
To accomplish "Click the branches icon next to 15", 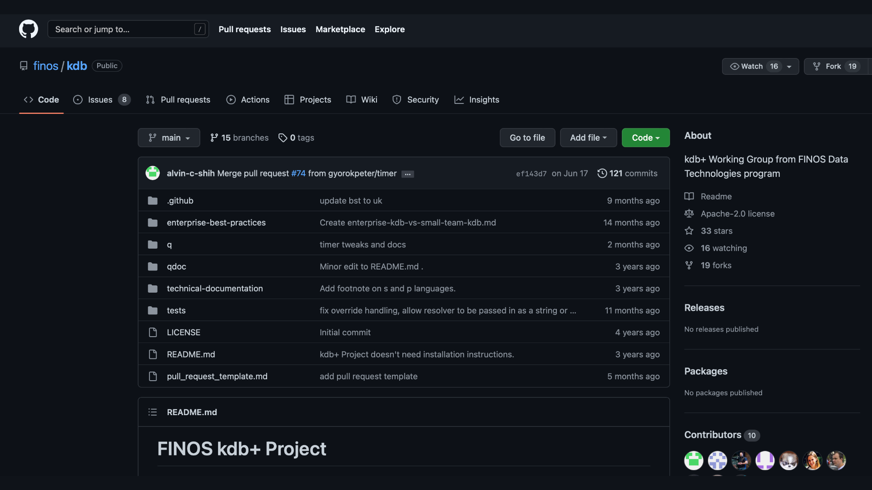I will [x=214, y=137].
